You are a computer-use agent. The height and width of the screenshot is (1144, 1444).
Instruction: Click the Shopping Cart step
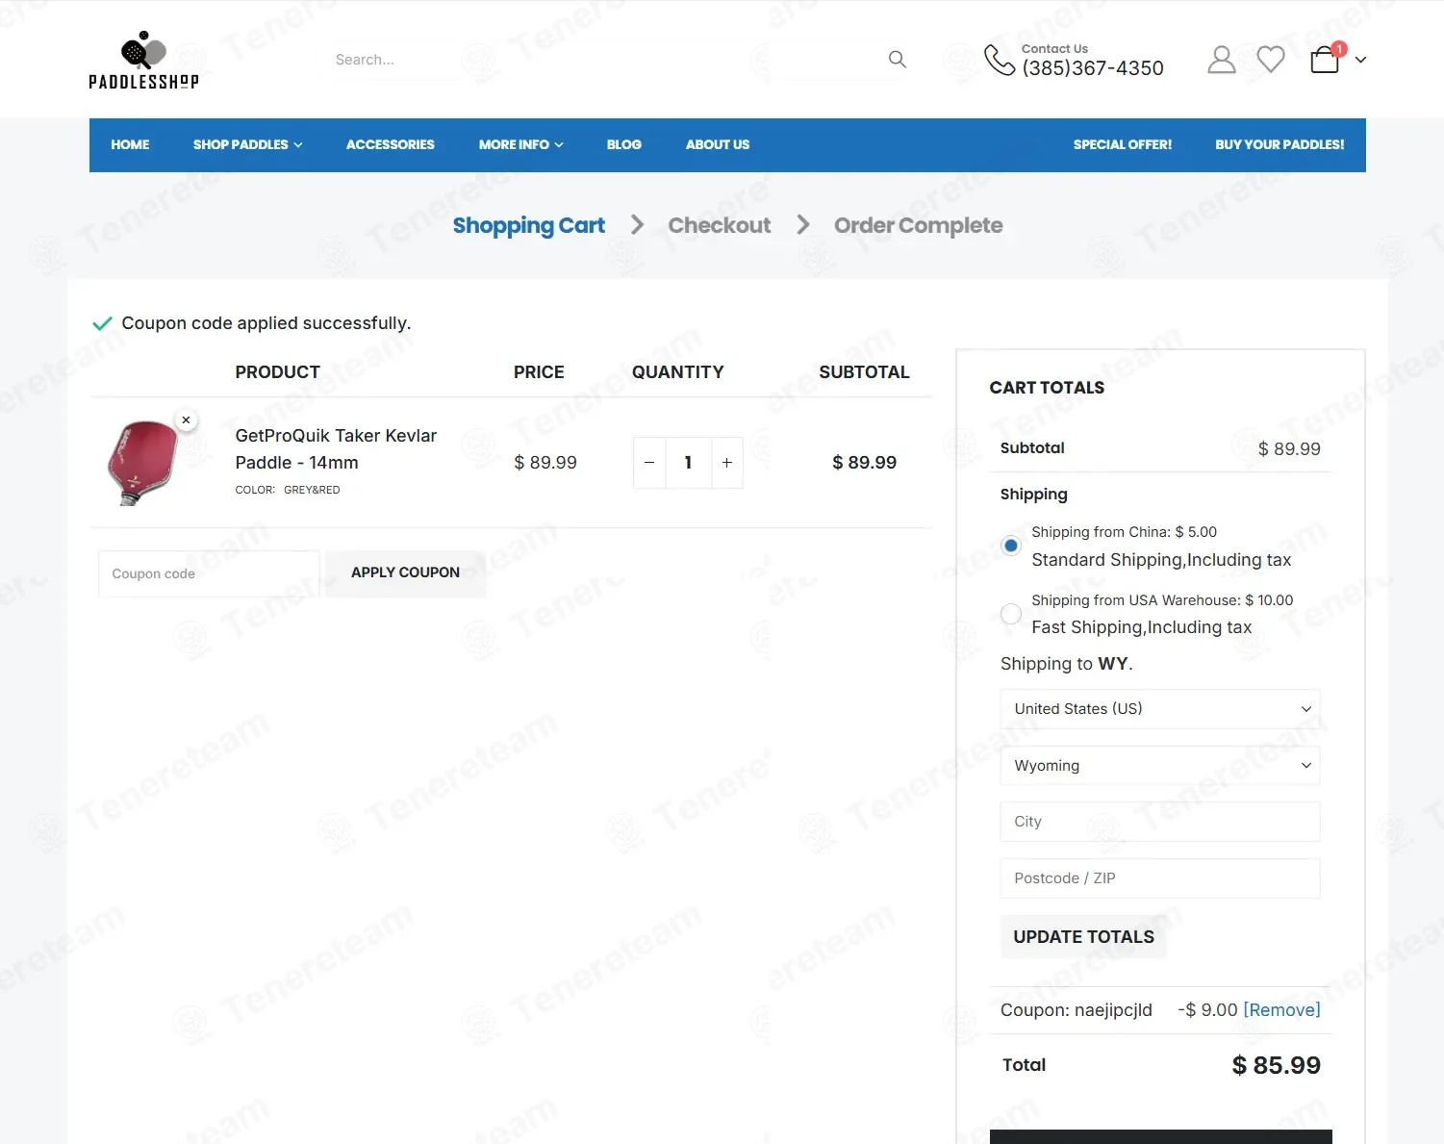[528, 226]
